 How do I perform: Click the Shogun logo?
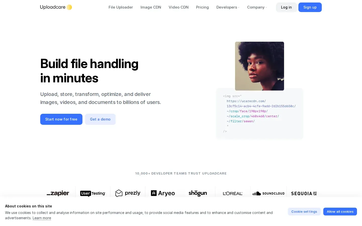coord(198,193)
